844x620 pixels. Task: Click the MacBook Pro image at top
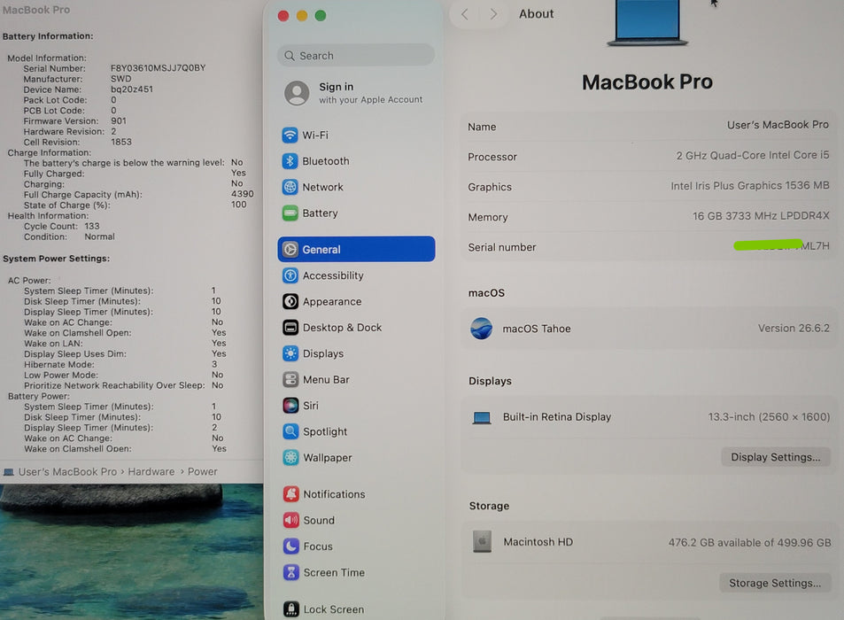coord(647,23)
